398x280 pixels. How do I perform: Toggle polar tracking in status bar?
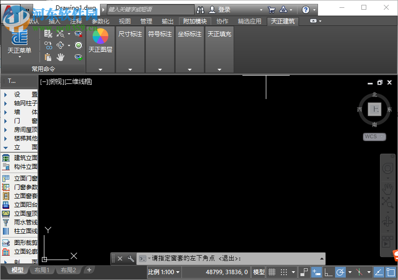[x=340, y=272]
